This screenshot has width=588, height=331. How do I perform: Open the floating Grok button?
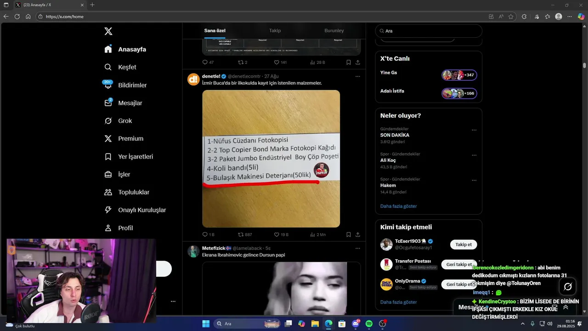pos(568,286)
